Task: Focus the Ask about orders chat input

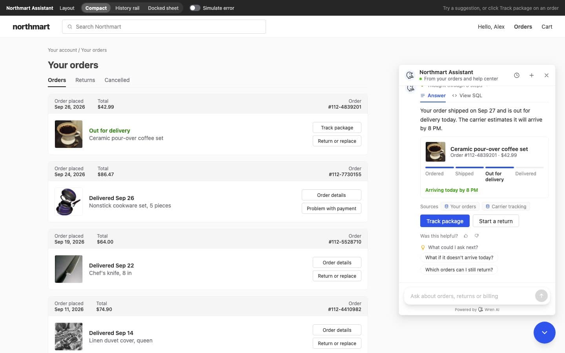Action: click(471, 296)
